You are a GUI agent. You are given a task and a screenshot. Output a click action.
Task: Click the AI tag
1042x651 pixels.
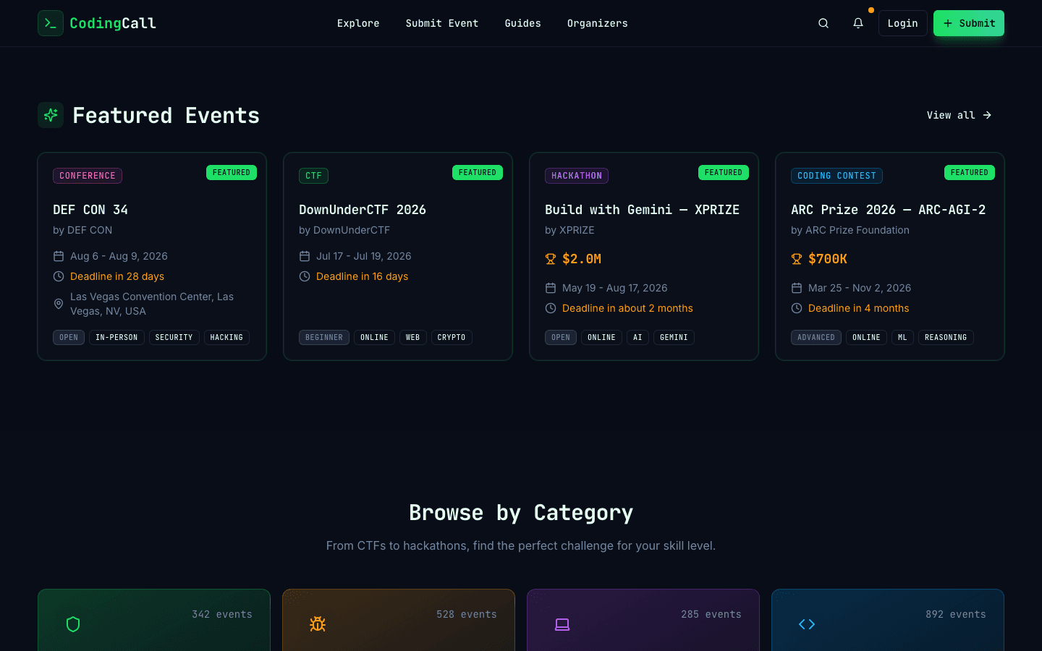(x=638, y=338)
